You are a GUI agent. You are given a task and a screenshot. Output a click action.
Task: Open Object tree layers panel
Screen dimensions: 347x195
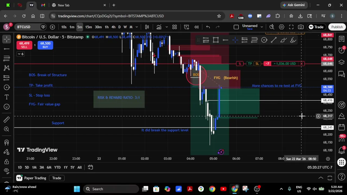click(x=342, y=62)
